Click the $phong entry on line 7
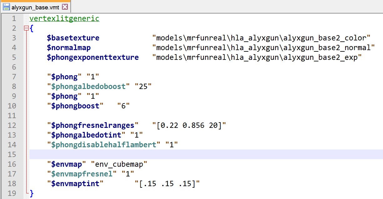Screen dimensions: 383x199 click(x=64, y=77)
